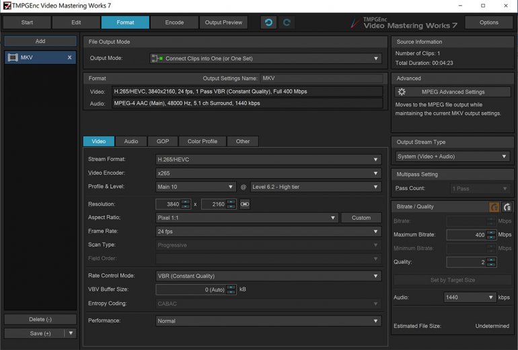The width and height of the screenshot is (518, 350).
Task: Click the orange bitrate mode icon
Action: [x=494, y=208]
